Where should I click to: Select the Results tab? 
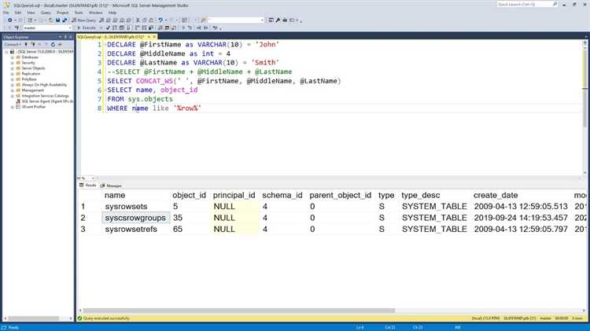coord(89,185)
